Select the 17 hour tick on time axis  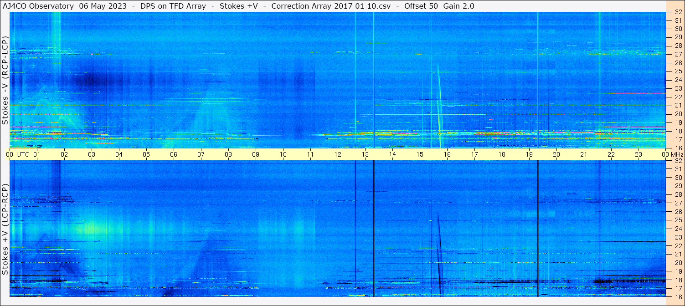(474, 154)
